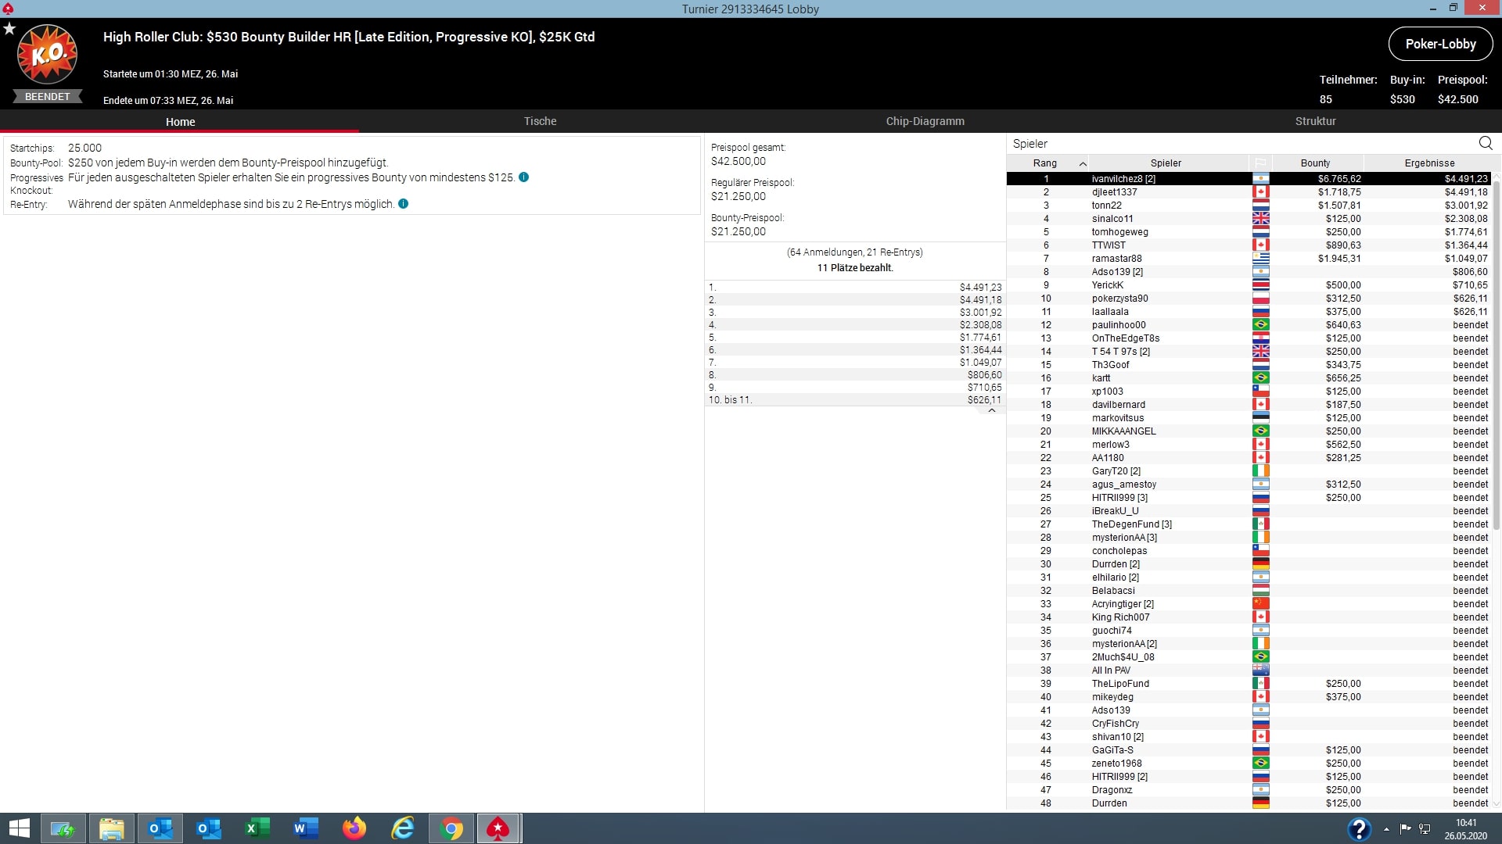Click the flag column header icon
The height and width of the screenshot is (844, 1502).
coord(1260,163)
